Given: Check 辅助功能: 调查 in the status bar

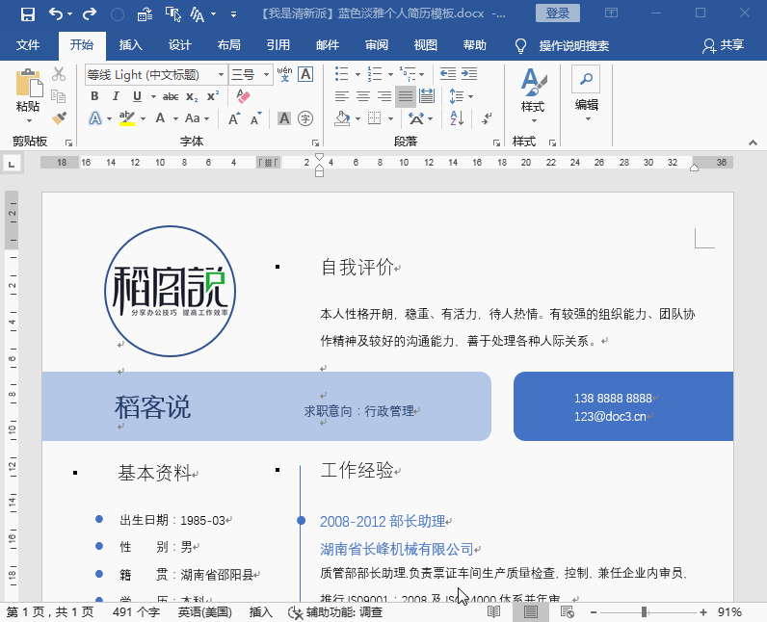Looking at the screenshot, I should pyautogui.click(x=335, y=611).
